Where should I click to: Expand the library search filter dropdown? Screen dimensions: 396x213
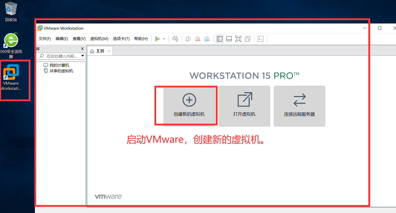[83, 56]
